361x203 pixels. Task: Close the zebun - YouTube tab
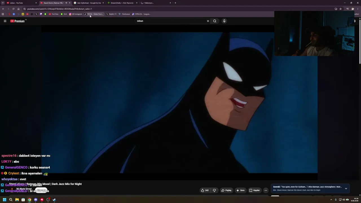(36, 3)
